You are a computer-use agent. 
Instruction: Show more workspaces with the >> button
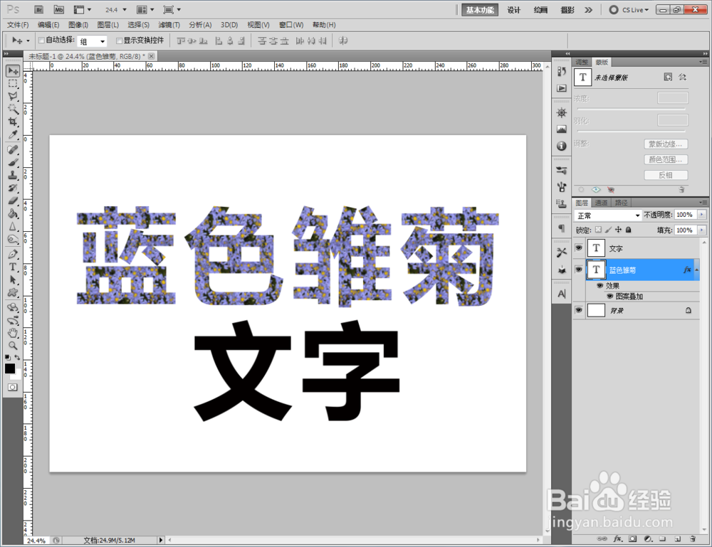coord(589,10)
